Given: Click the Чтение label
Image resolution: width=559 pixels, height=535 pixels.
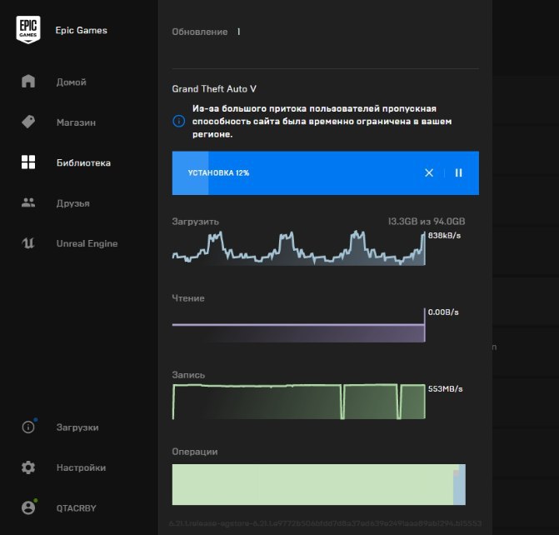Looking at the screenshot, I should [x=188, y=298].
